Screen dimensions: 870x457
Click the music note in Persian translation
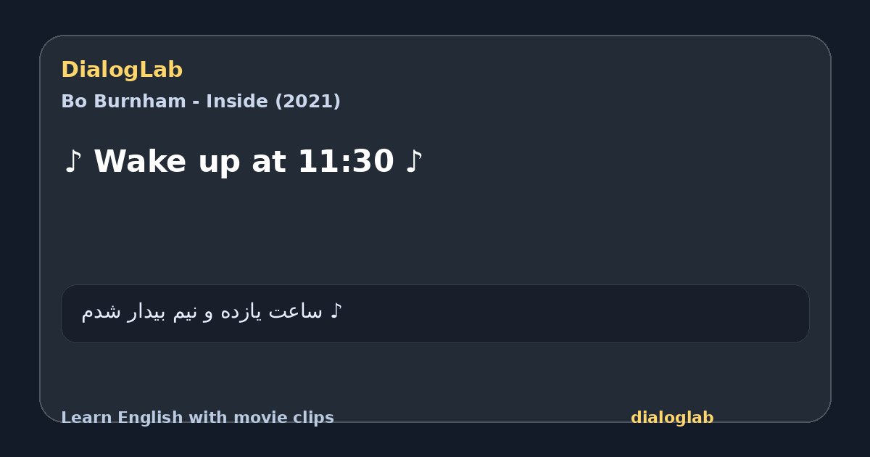[336, 312]
